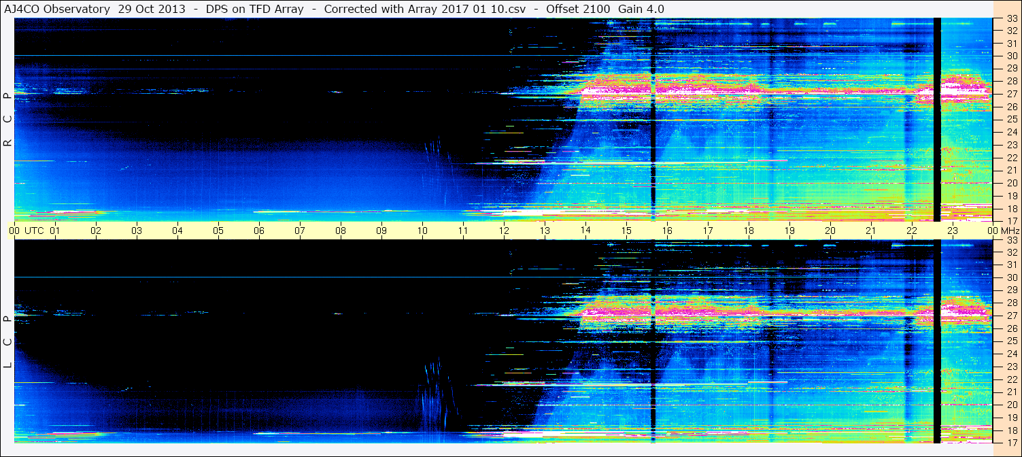Click hour marker "13" on the UTC axis
The image size is (1022, 457).
tap(545, 231)
